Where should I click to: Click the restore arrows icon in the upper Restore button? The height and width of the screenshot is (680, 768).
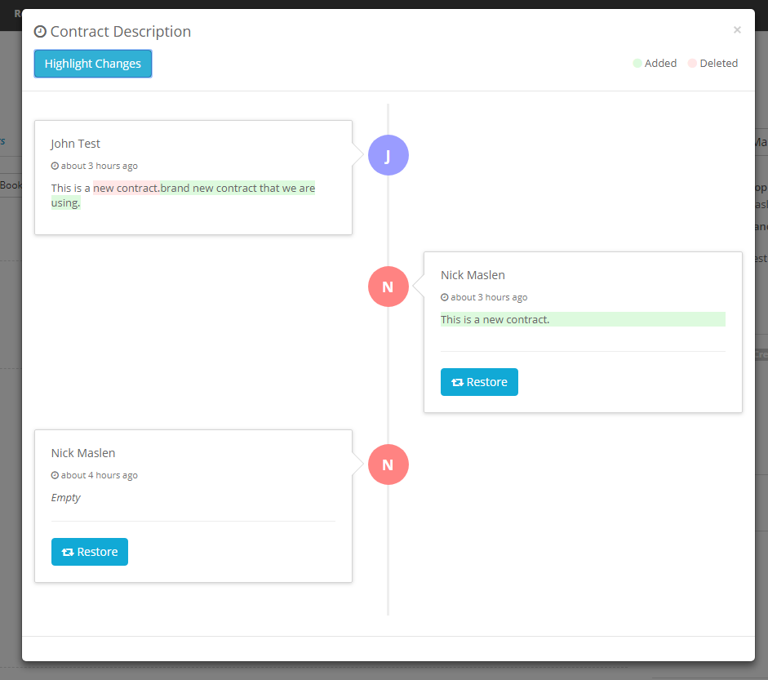[x=459, y=382]
